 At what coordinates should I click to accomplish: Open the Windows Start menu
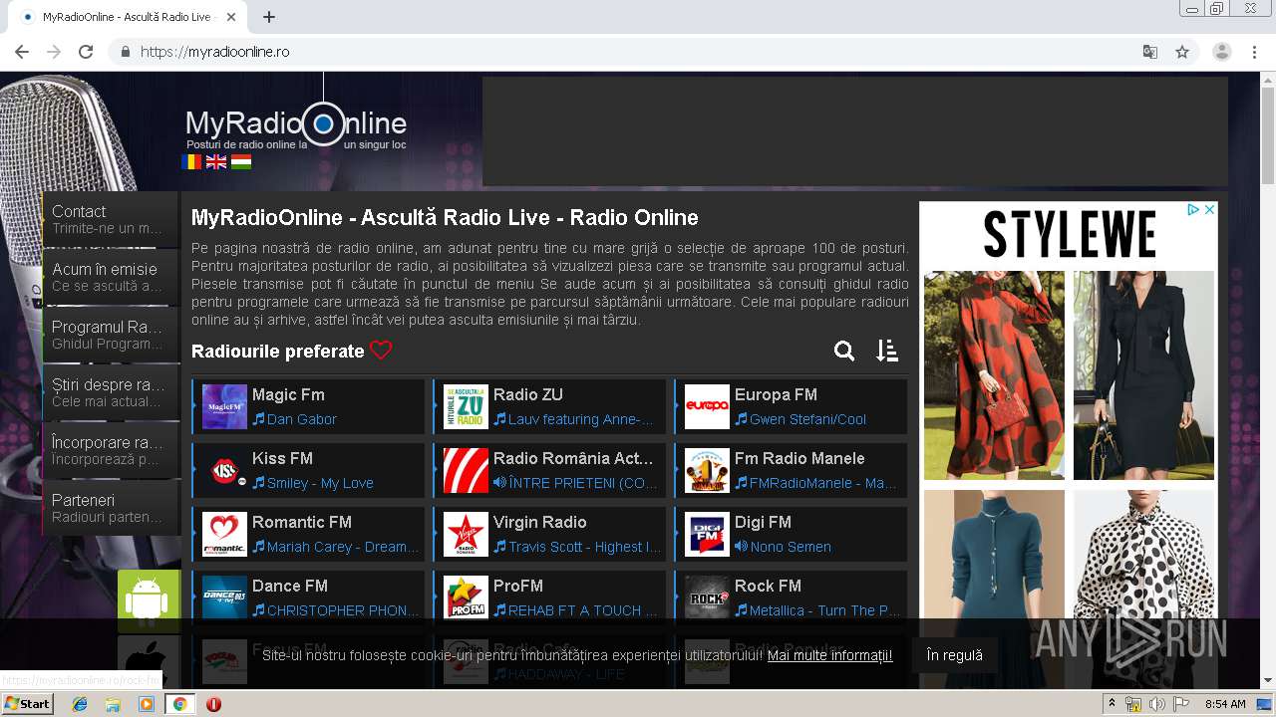(28, 704)
